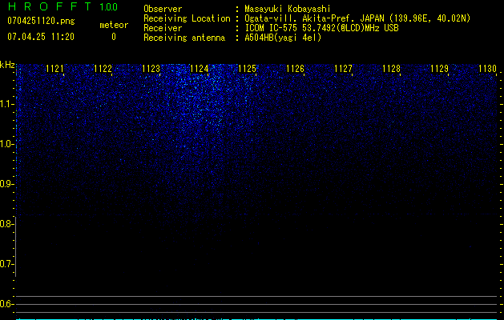Click the kHz axis unit label

[7, 65]
